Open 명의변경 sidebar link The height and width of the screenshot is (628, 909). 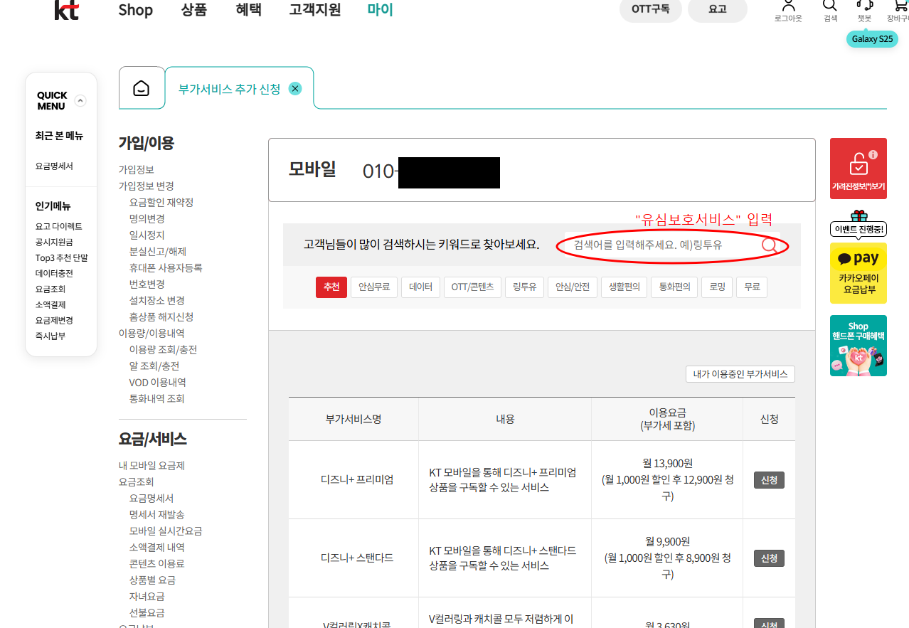click(x=147, y=219)
